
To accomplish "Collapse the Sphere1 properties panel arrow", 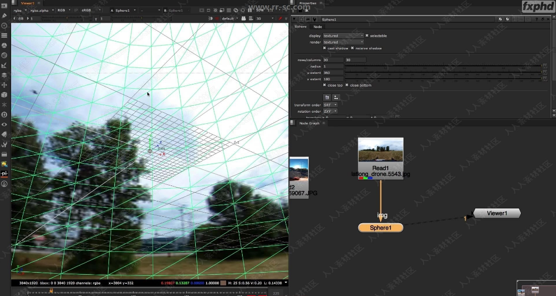I will point(294,20).
